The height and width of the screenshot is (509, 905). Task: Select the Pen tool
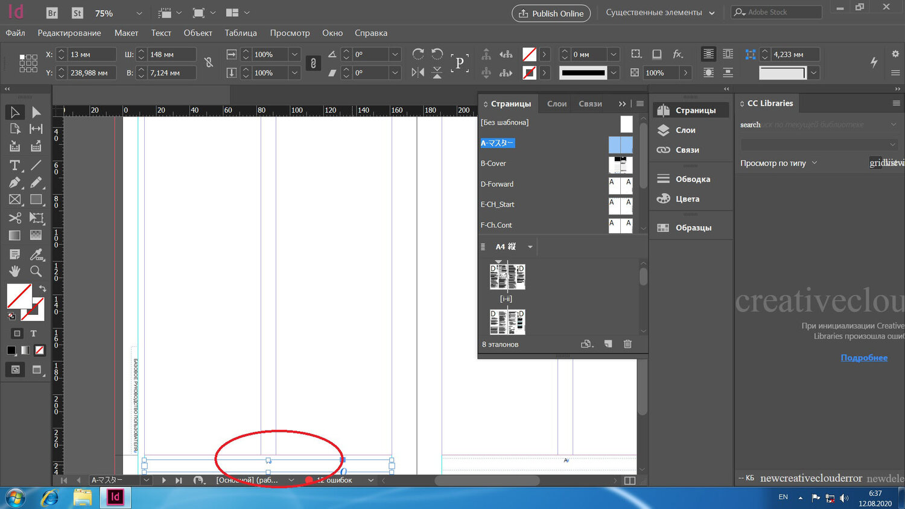pos(15,182)
